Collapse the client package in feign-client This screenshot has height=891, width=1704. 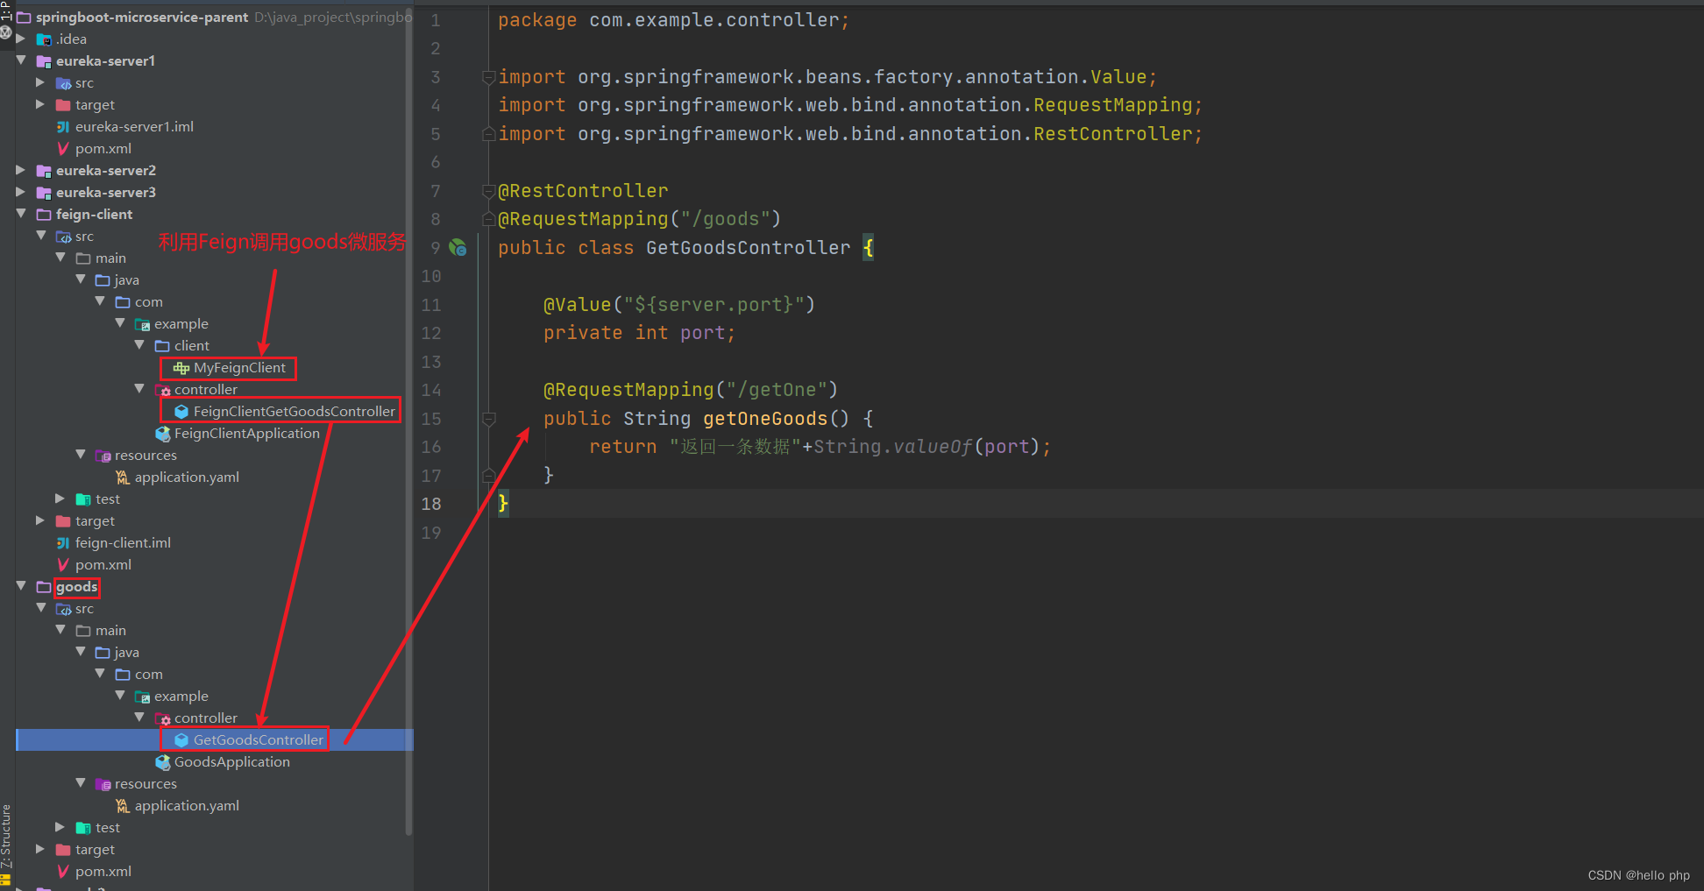(x=139, y=345)
